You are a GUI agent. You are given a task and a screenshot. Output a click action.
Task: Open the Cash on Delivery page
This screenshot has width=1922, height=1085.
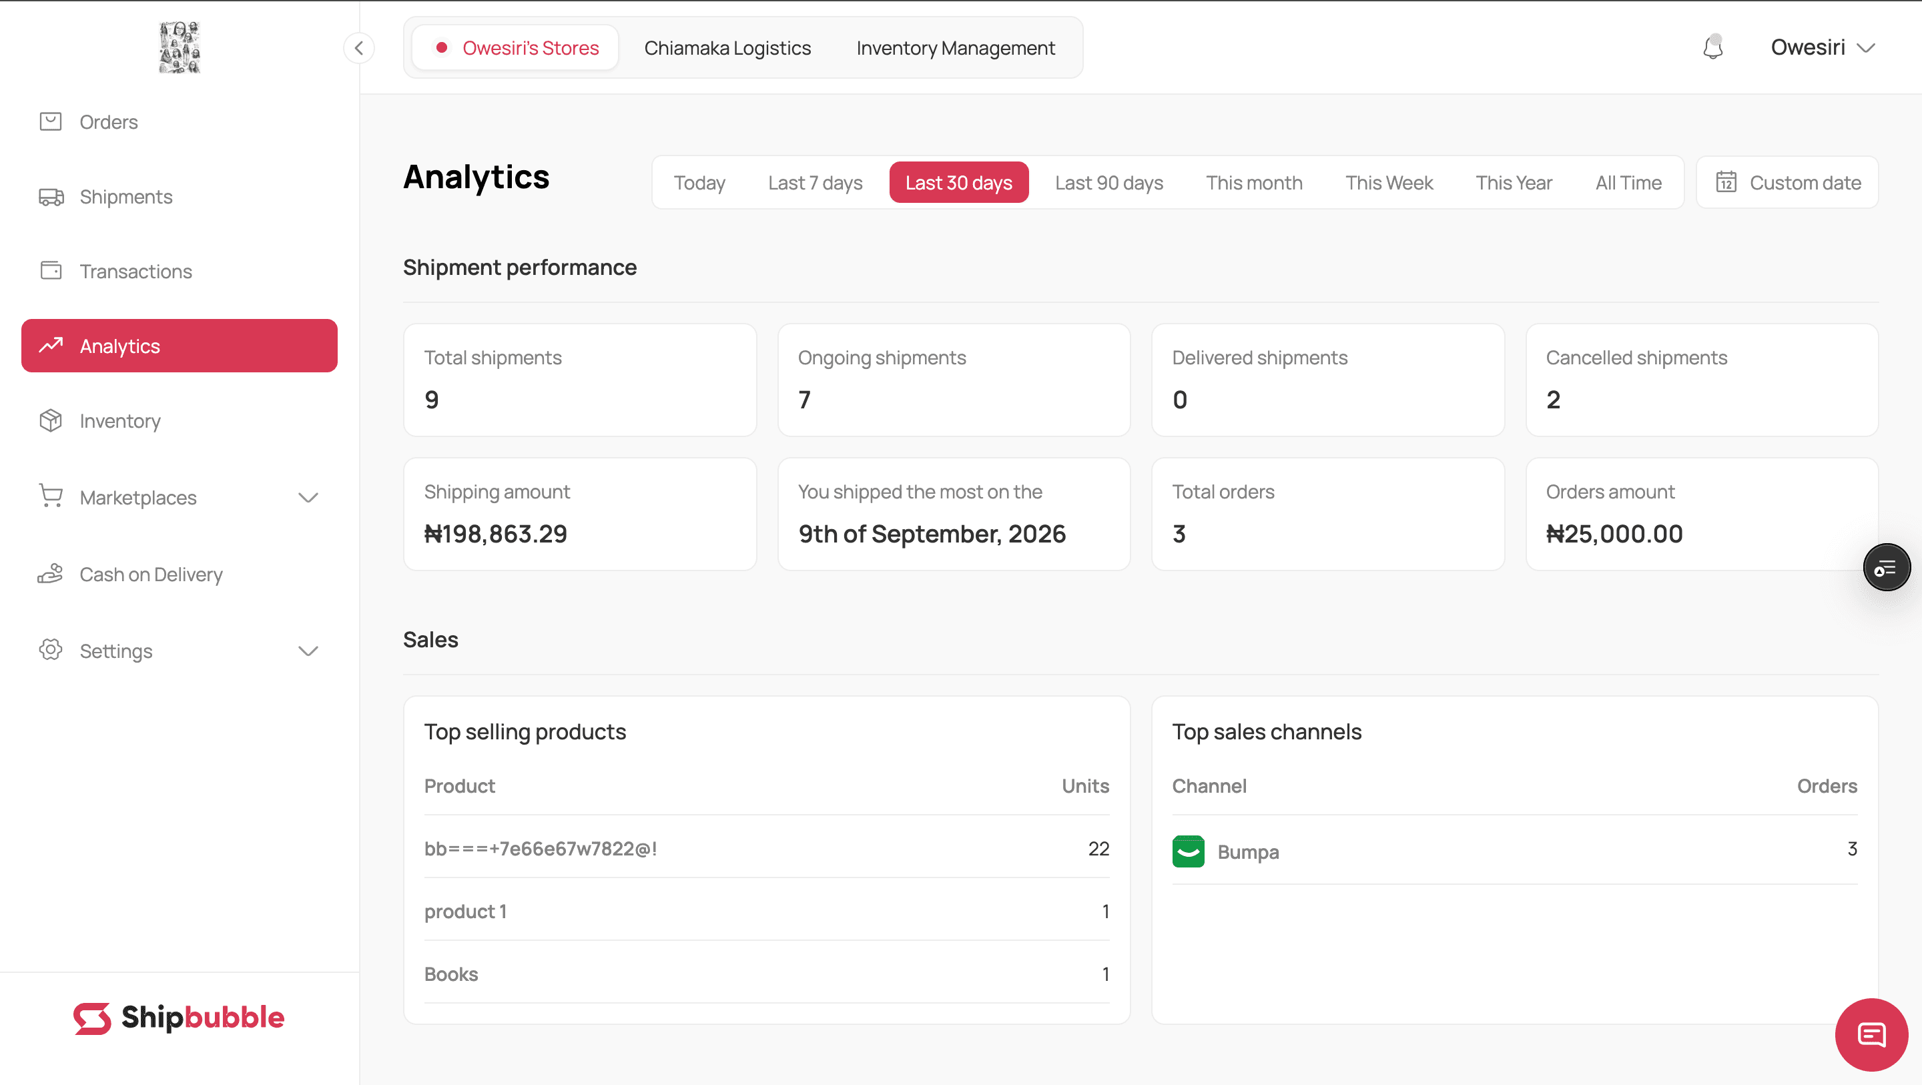pos(179,575)
